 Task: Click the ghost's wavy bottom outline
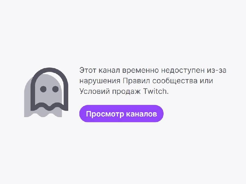click(50, 106)
